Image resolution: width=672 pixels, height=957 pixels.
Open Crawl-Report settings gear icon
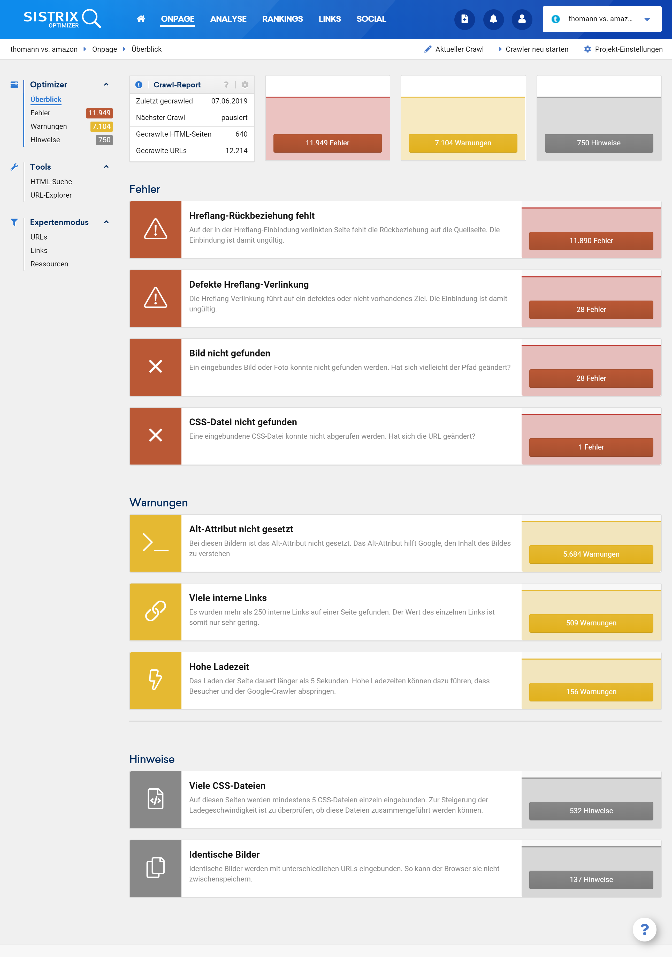(245, 85)
